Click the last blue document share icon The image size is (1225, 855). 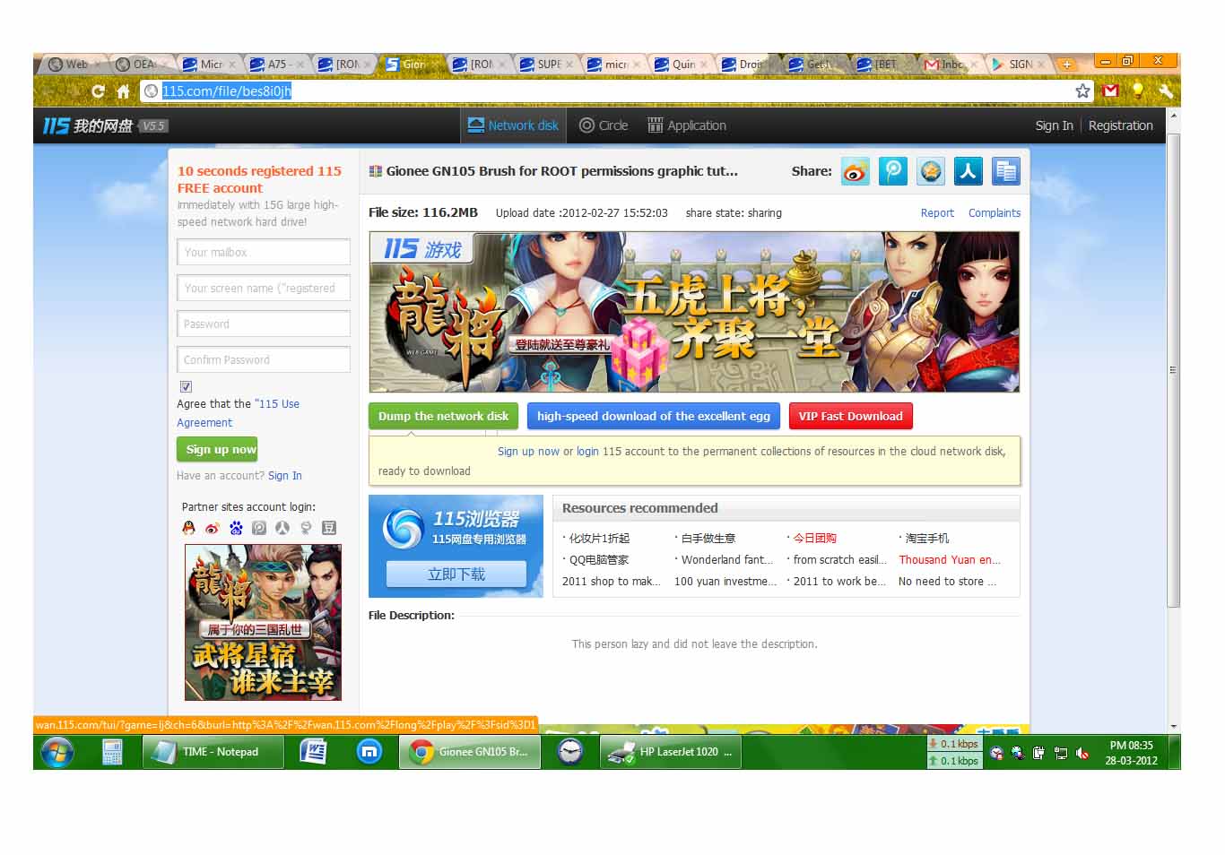(x=1006, y=171)
